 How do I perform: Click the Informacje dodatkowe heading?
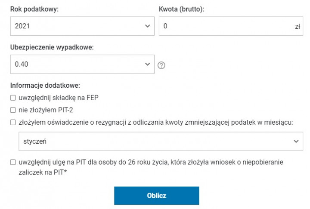click(x=45, y=85)
